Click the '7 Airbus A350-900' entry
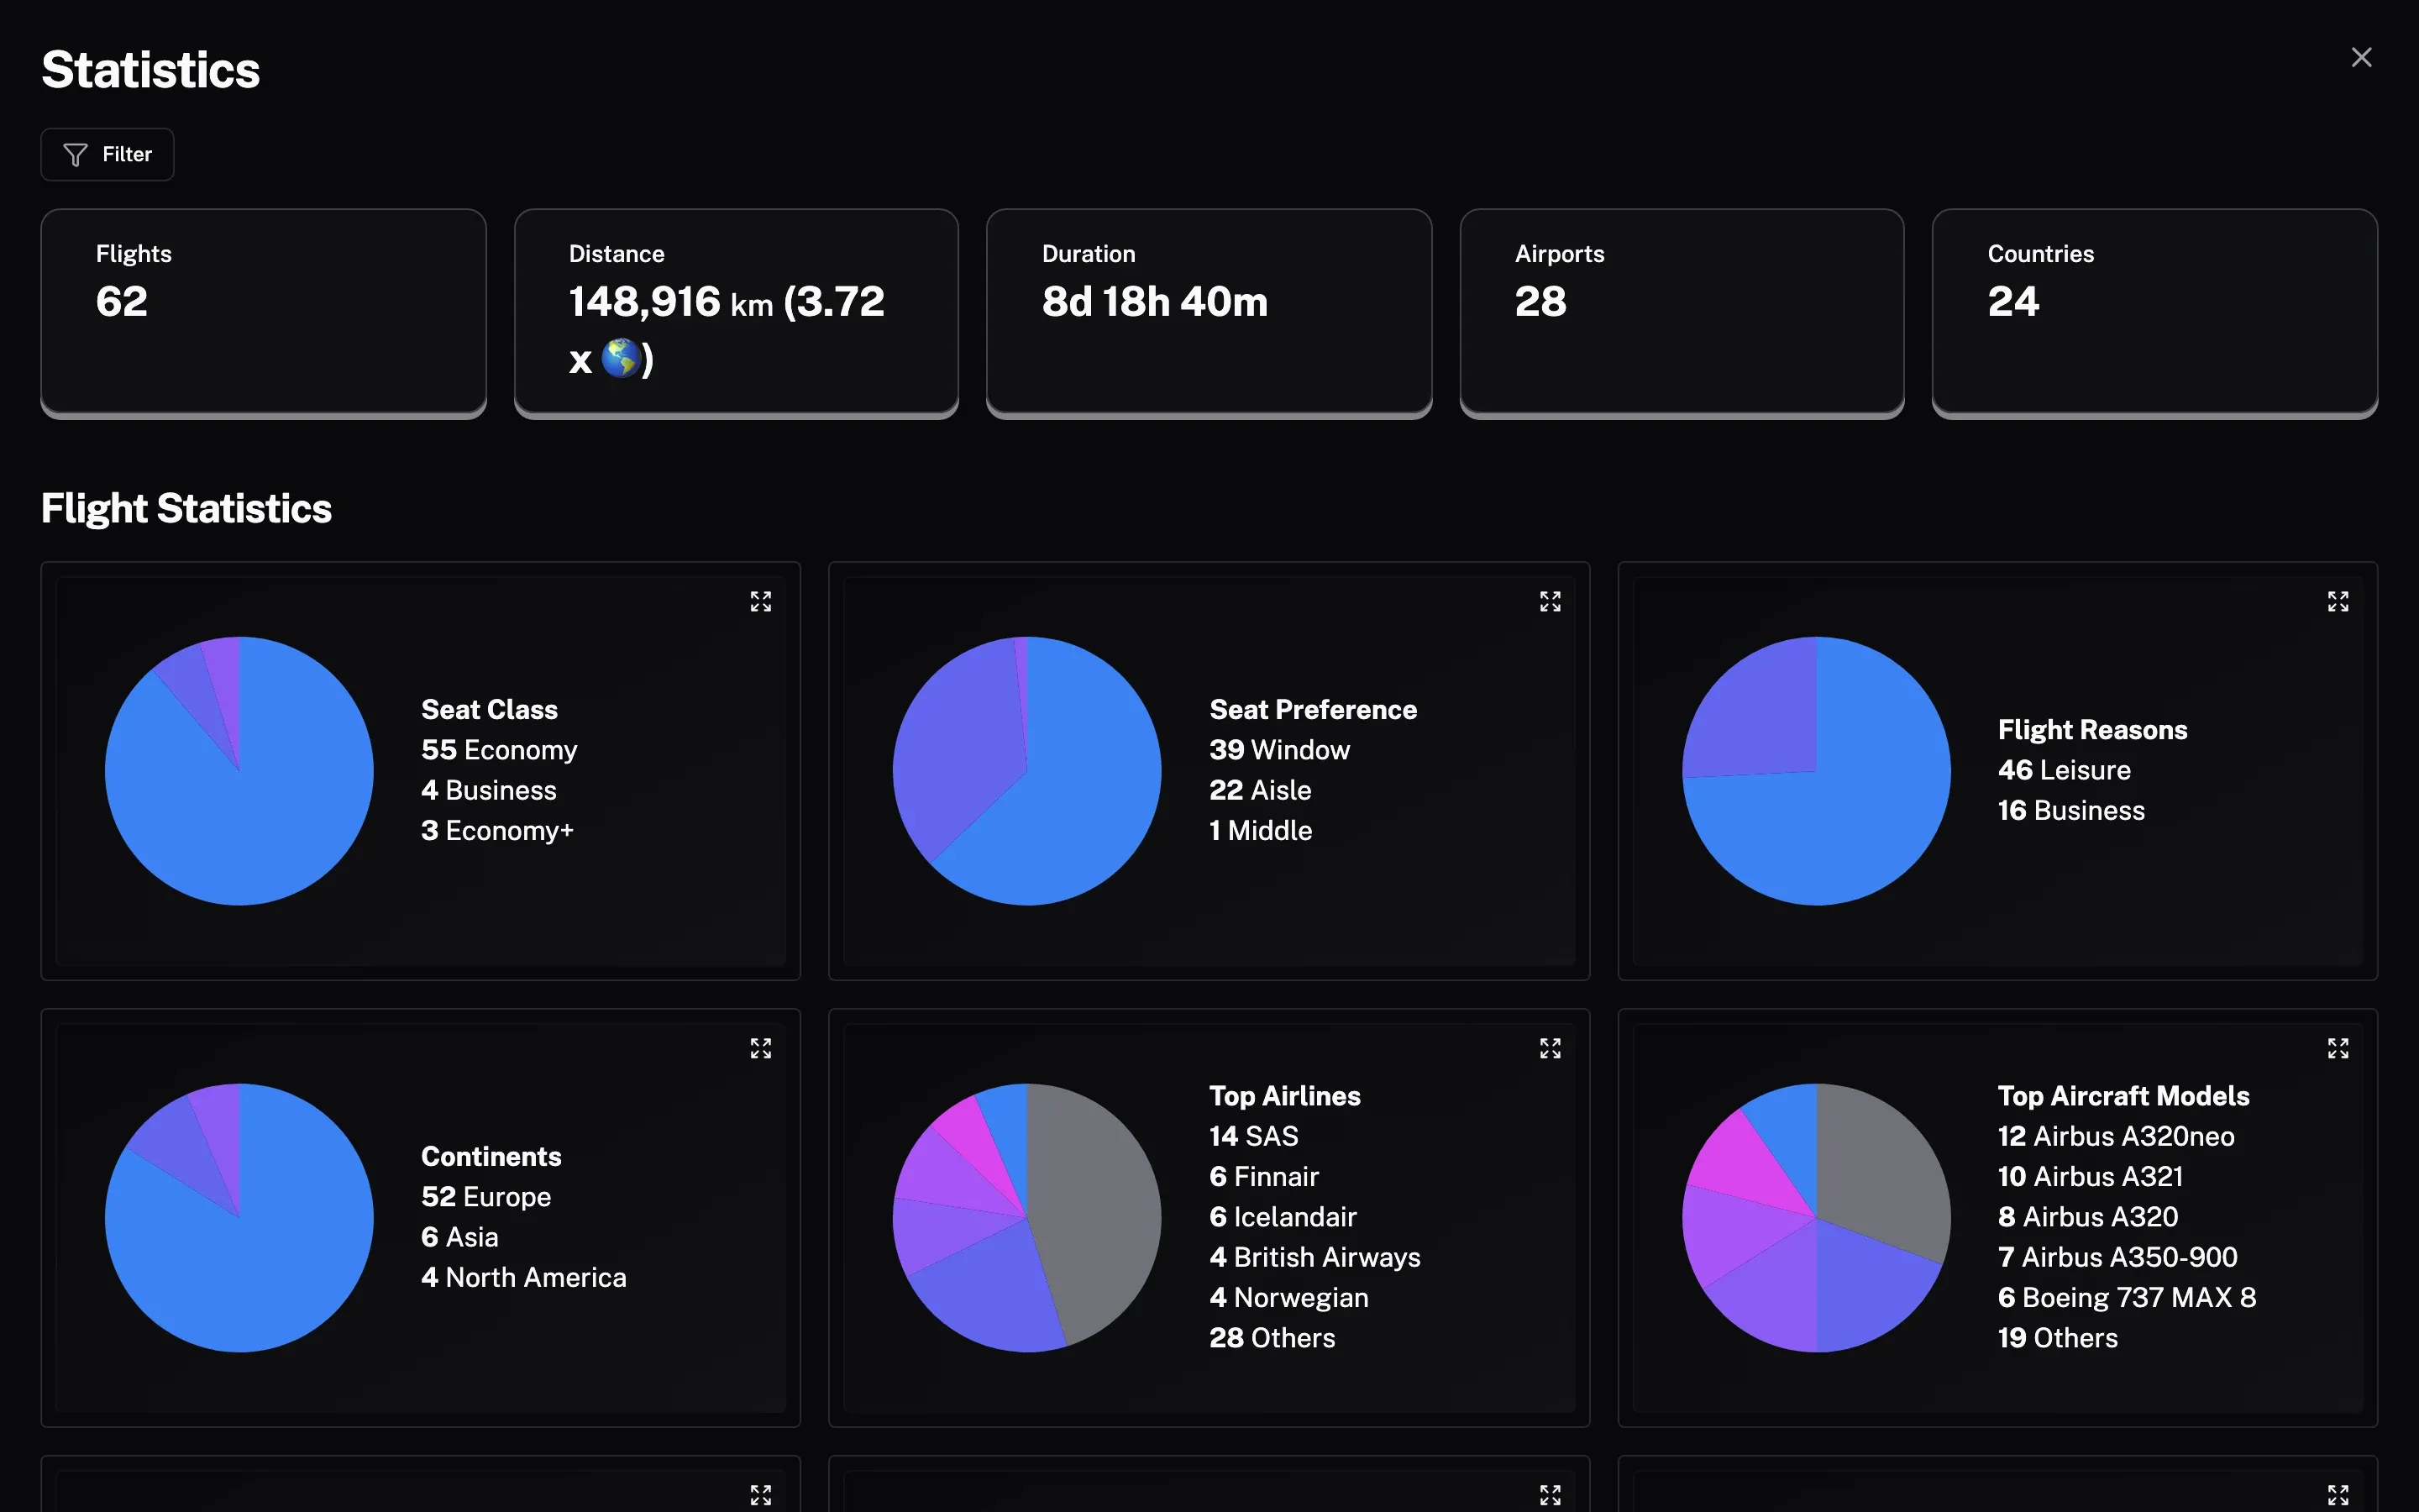This screenshot has width=2419, height=1512. [2118, 1257]
